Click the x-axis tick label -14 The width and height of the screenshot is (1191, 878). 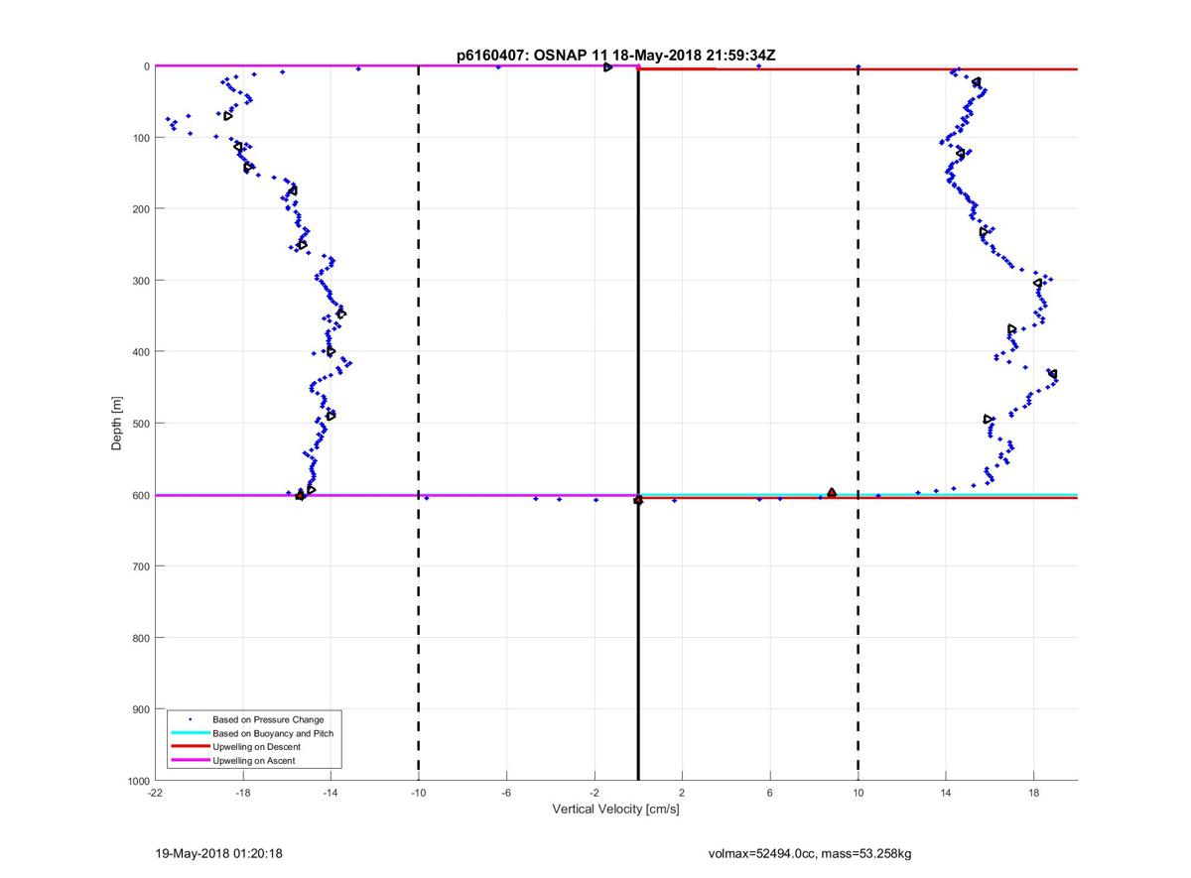[x=331, y=793]
